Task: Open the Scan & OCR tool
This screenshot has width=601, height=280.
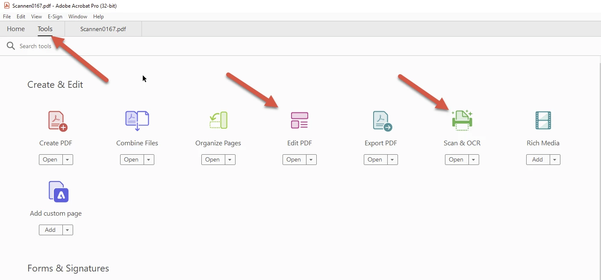Action: pyautogui.click(x=457, y=159)
